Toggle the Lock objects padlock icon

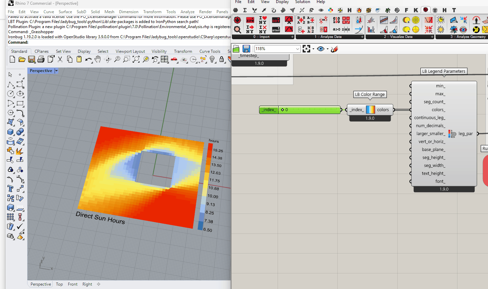tap(222, 60)
